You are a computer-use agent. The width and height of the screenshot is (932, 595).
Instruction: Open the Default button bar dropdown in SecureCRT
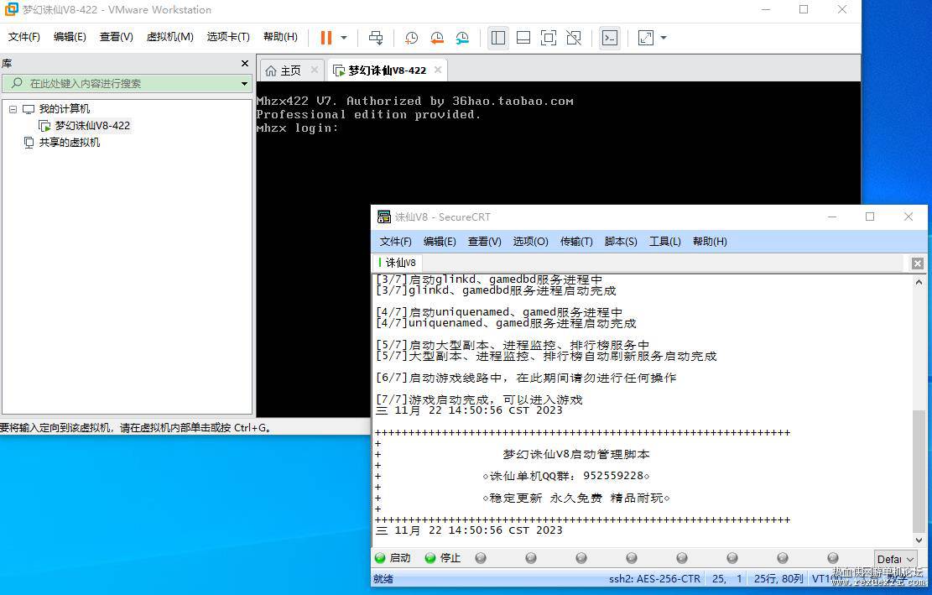pyautogui.click(x=894, y=560)
